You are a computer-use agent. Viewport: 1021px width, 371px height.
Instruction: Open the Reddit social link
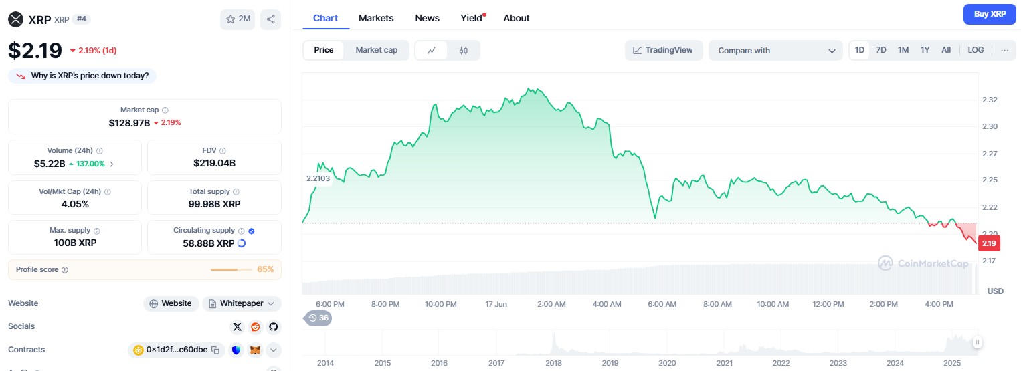(x=255, y=327)
